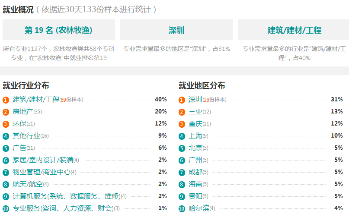349x214 pixels.
Task: Click rank 4 badge beside 其他行业
Action: [x=6, y=136]
